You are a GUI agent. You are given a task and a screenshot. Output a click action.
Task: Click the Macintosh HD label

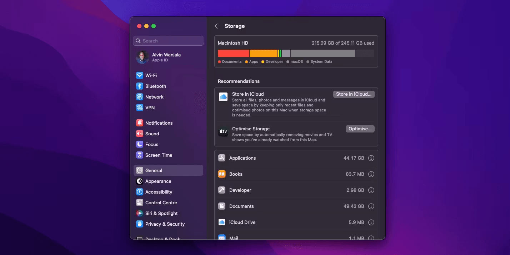point(233,43)
